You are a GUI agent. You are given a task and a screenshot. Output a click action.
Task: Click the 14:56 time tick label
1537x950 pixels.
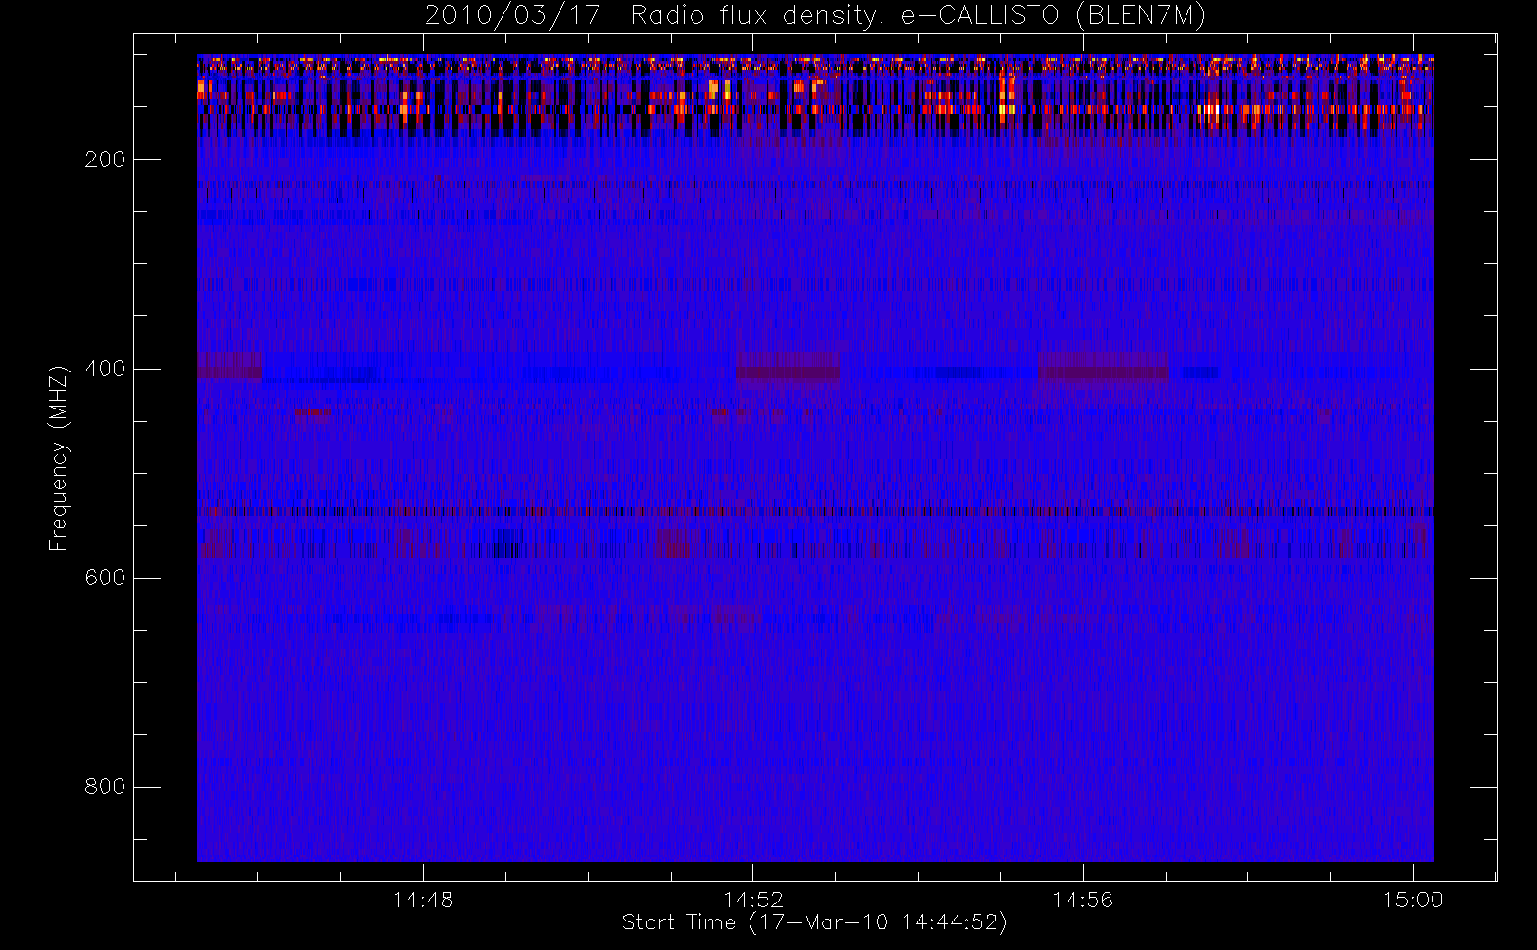click(x=1083, y=900)
